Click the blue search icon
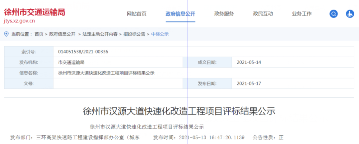359x144 pixels. 334,14
